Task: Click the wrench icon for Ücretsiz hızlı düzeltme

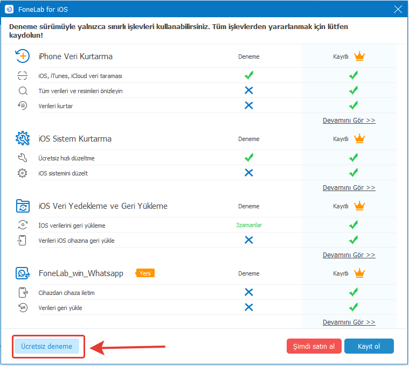Action: 23,158
